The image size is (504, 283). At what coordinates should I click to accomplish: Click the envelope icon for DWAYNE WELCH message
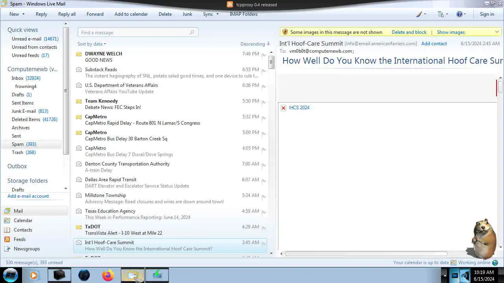[79, 54]
